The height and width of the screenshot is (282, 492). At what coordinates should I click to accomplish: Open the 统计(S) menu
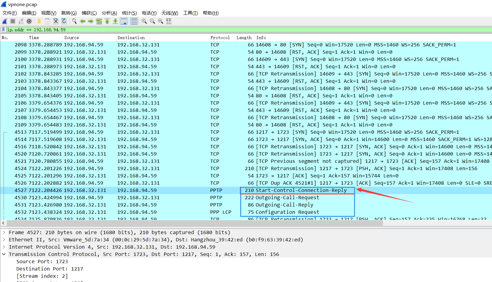point(129,13)
